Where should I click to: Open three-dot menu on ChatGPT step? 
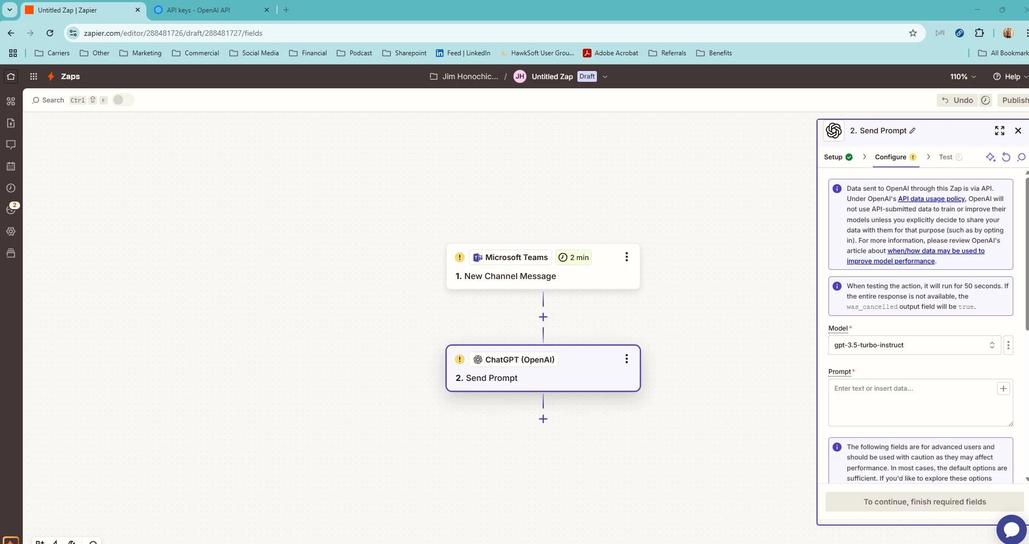626,359
